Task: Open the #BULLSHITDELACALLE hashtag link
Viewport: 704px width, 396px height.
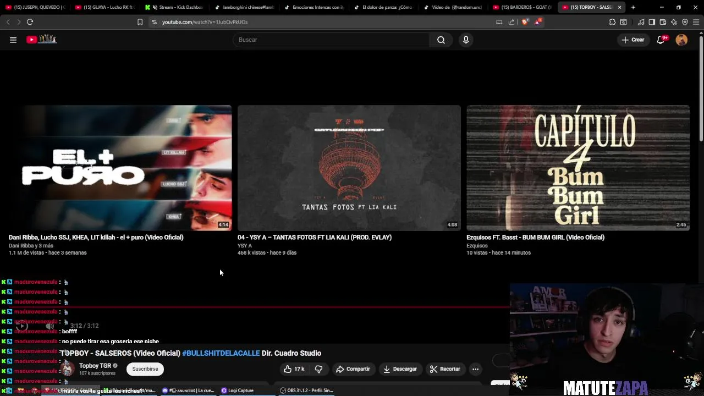Action: [x=221, y=353]
